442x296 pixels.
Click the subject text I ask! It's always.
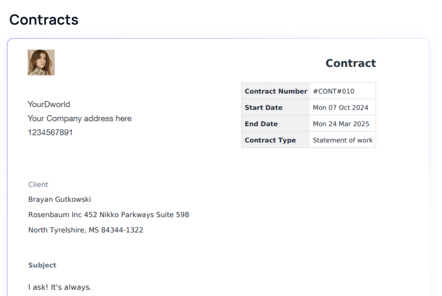(x=60, y=287)
